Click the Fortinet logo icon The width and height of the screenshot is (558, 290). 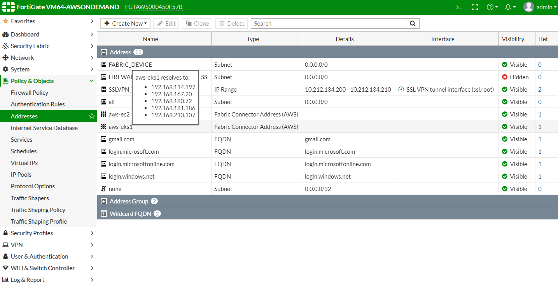click(8, 7)
